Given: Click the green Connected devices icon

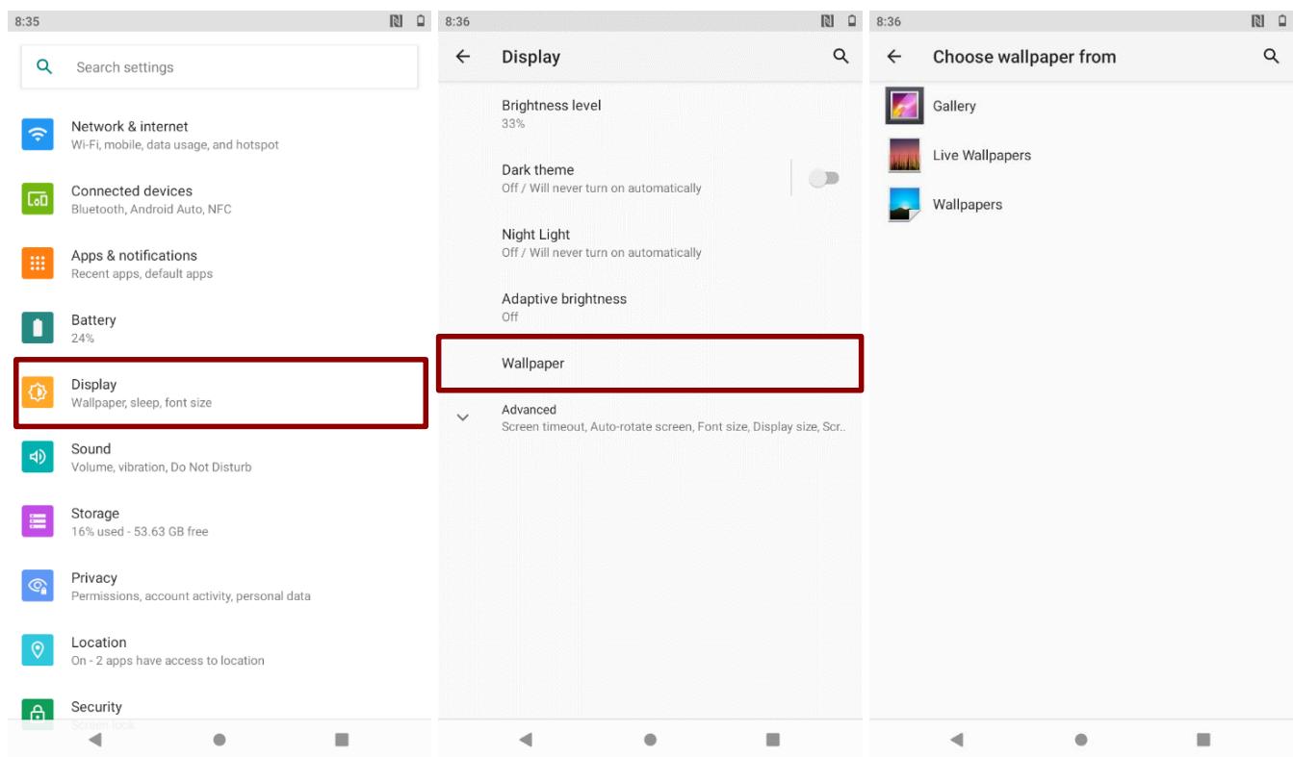Looking at the screenshot, I should pyautogui.click(x=39, y=199).
